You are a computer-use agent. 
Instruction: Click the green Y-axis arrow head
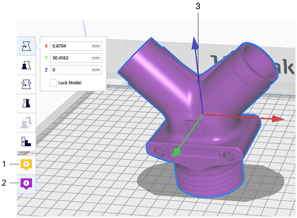[x=177, y=152]
